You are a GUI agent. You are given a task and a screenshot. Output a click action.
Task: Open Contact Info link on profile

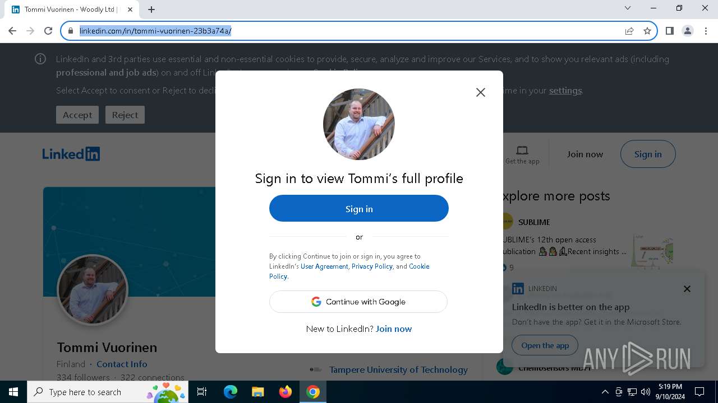point(122,364)
